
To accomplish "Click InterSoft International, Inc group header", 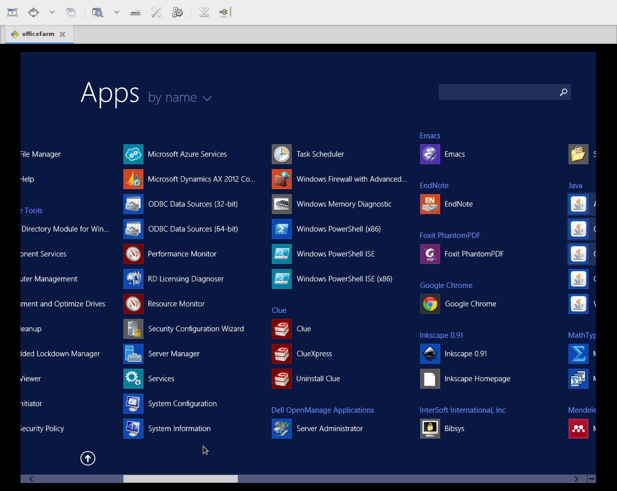I will [x=463, y=410].
